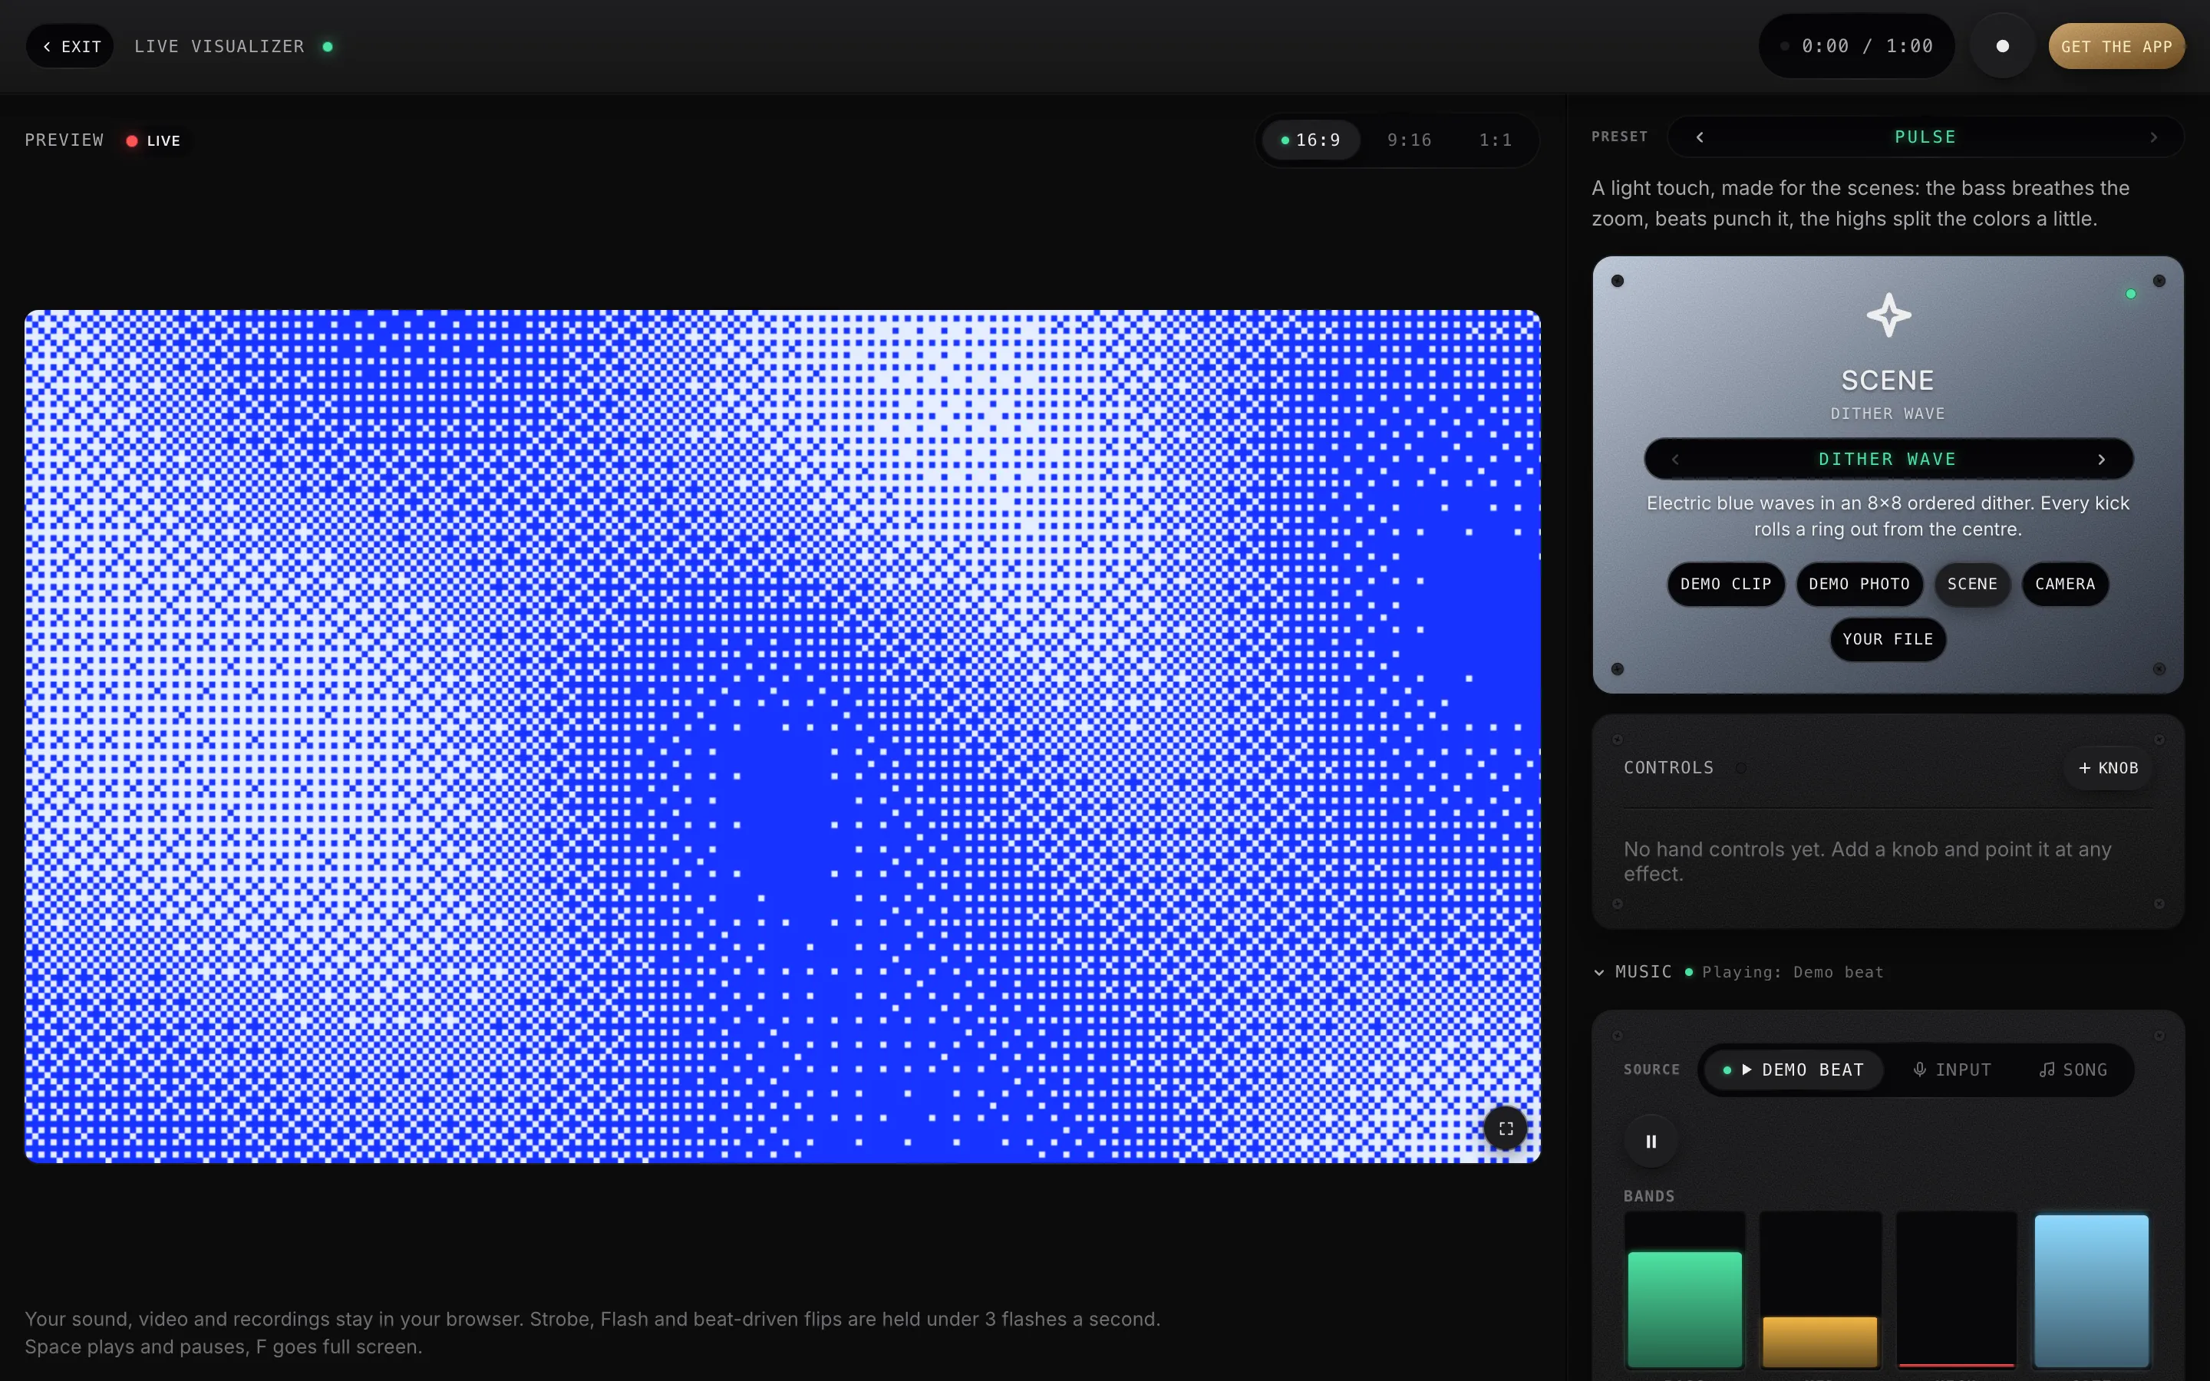The image size is (2210, 1381).
Task: Select Song audio source
Action: coord(2073,1070)
